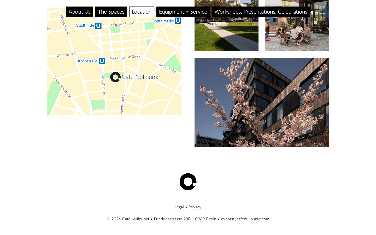Select the Location tab
Image resolution: width=376 pixels, height=235 pixels.
(x=142, y=12)
